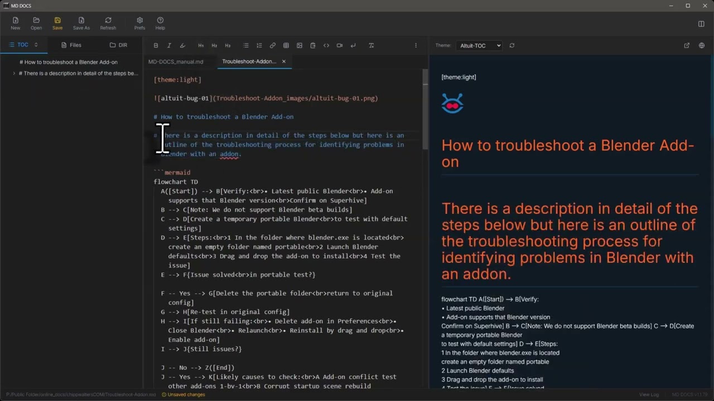Insert a bulleted list
This screenshot has height=401, width=714.
click(246, 46)
